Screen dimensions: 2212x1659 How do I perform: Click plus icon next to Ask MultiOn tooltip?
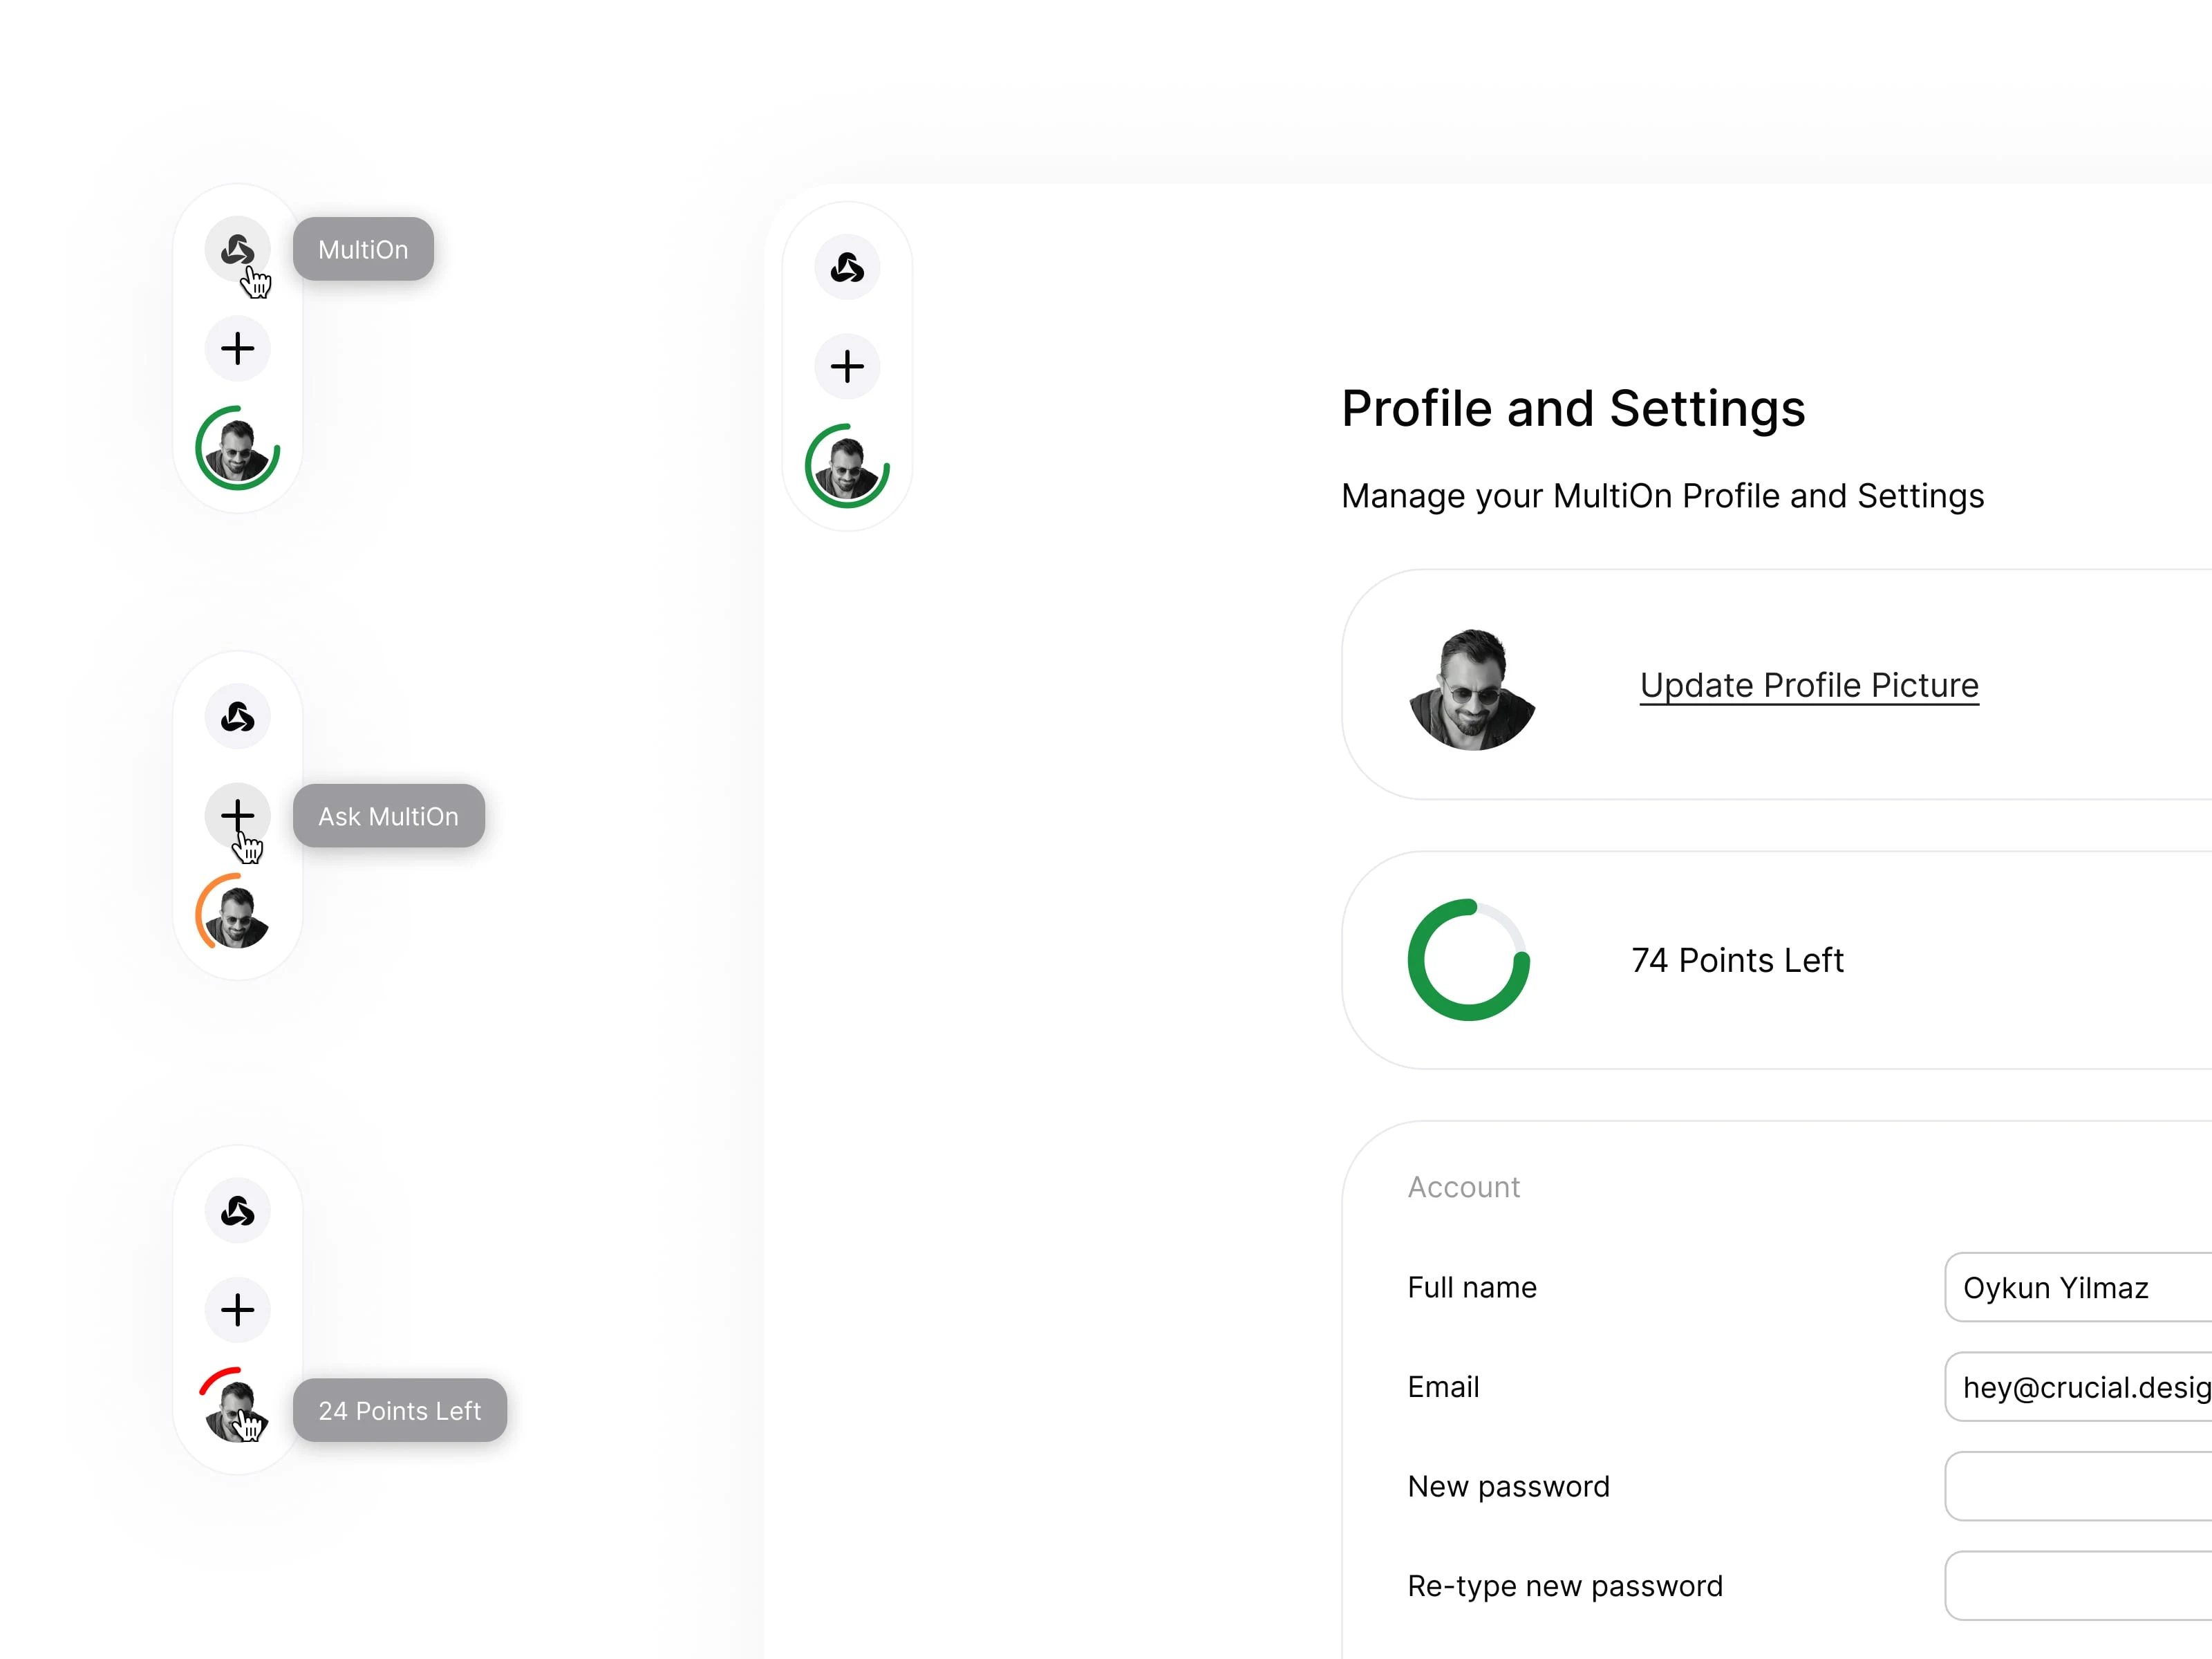click(237, 816)
